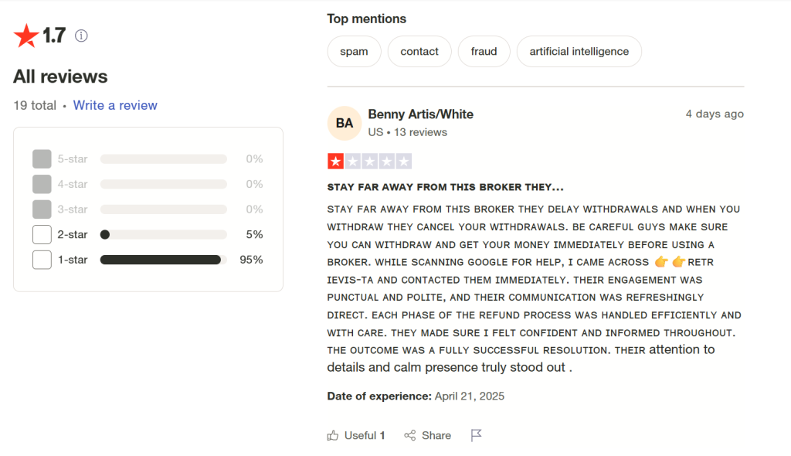791x456 pixels.
Task: Click the review title "STAY FAR AWAY FROM THIS BROKER THEY..."
Action: [x=445, y=187]
